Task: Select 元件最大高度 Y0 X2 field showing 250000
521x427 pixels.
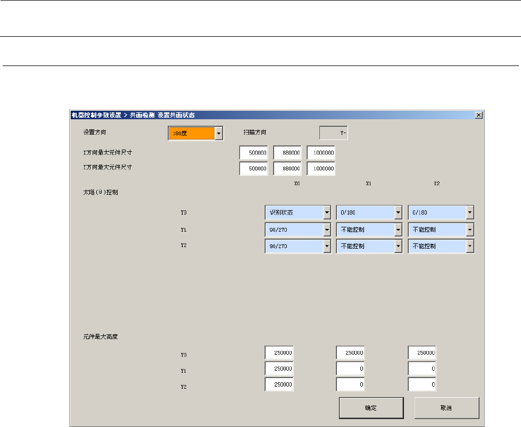Action: coord(422,352)
